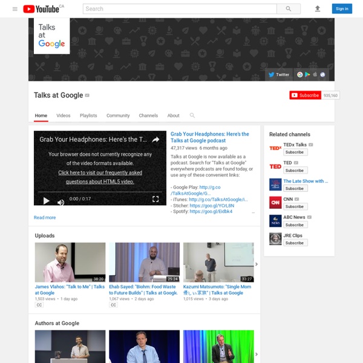Open Kazumi Matsumoto 'Single Mom' title
The height and width of the screenshot is (363, 363).
217,290
